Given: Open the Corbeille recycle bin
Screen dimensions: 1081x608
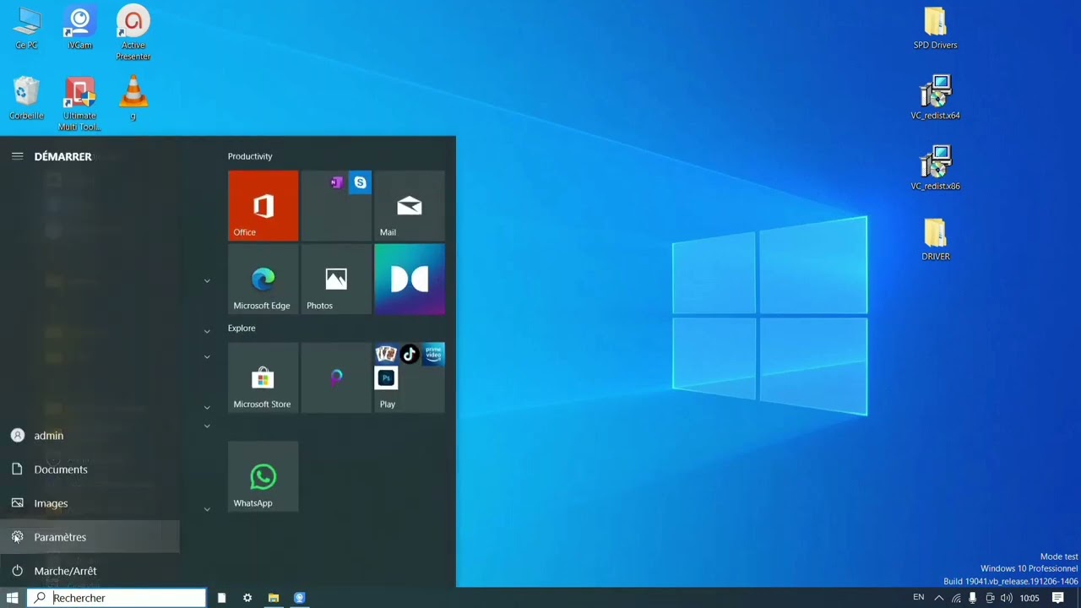Looking at the screenshot, I should [x=27, y=99].
